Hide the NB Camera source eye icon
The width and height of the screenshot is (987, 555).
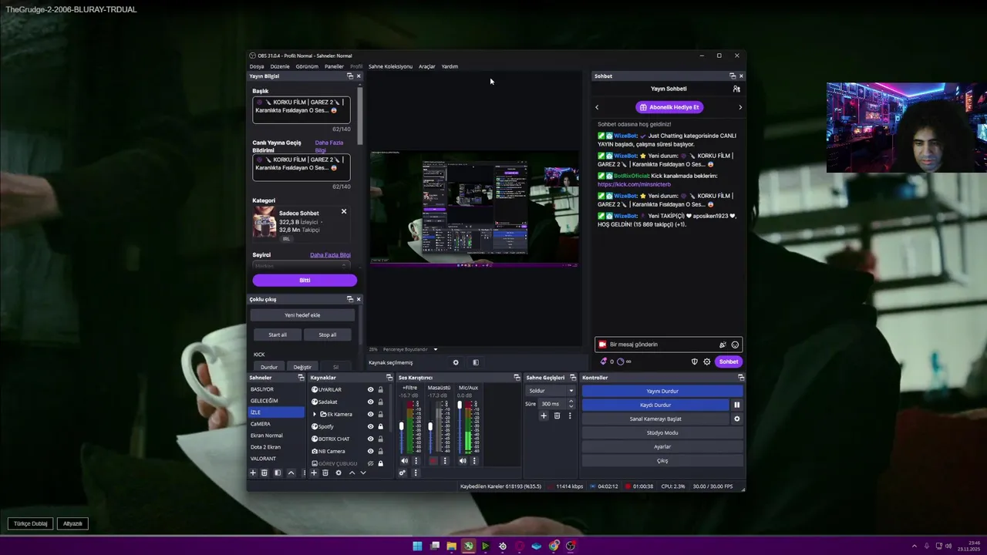point(370,451)
